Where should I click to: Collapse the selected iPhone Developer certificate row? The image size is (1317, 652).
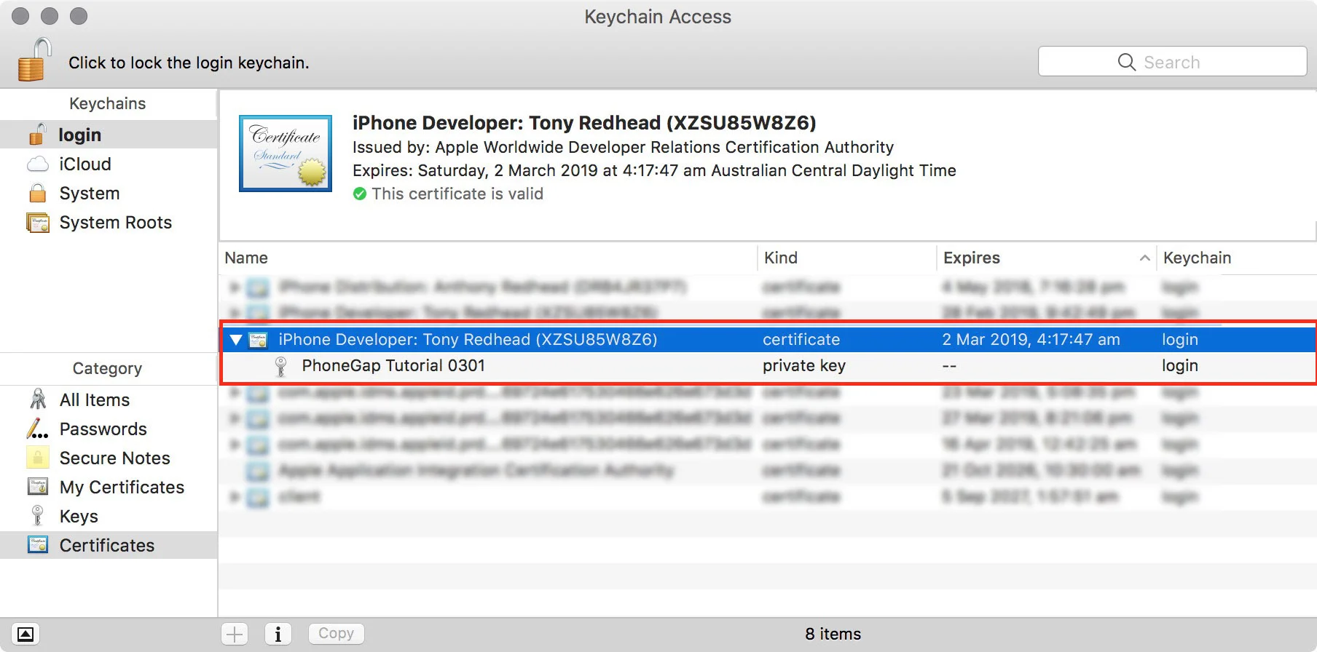(235, 340)
